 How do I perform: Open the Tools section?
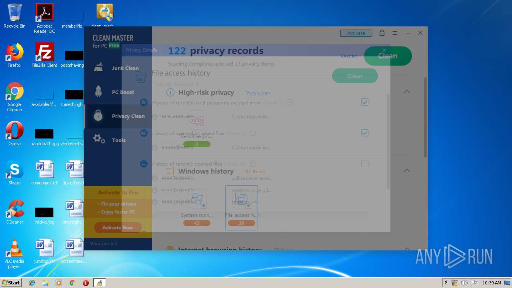118,140
